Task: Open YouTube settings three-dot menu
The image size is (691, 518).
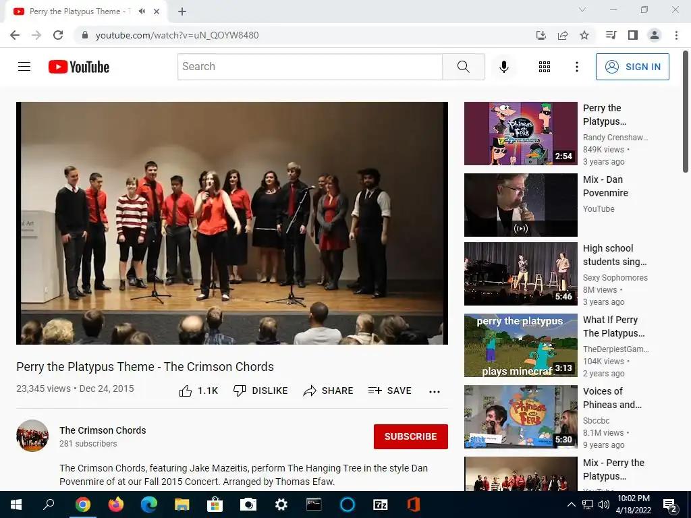Action: tap(576, 67)
